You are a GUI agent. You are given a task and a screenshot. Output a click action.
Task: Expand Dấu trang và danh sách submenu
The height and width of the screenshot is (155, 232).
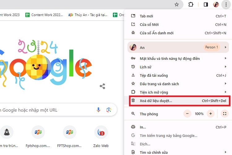tap(178, 84)
